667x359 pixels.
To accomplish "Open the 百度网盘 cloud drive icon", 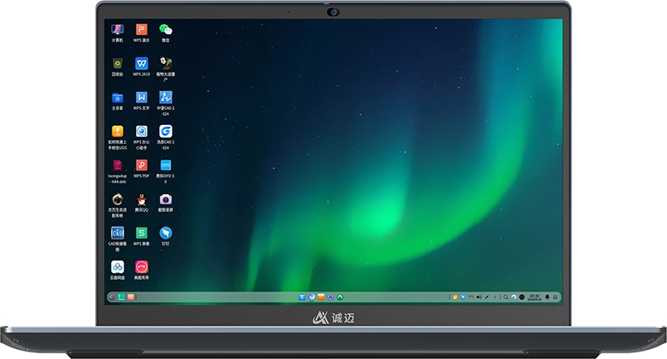I will (118, 267).
